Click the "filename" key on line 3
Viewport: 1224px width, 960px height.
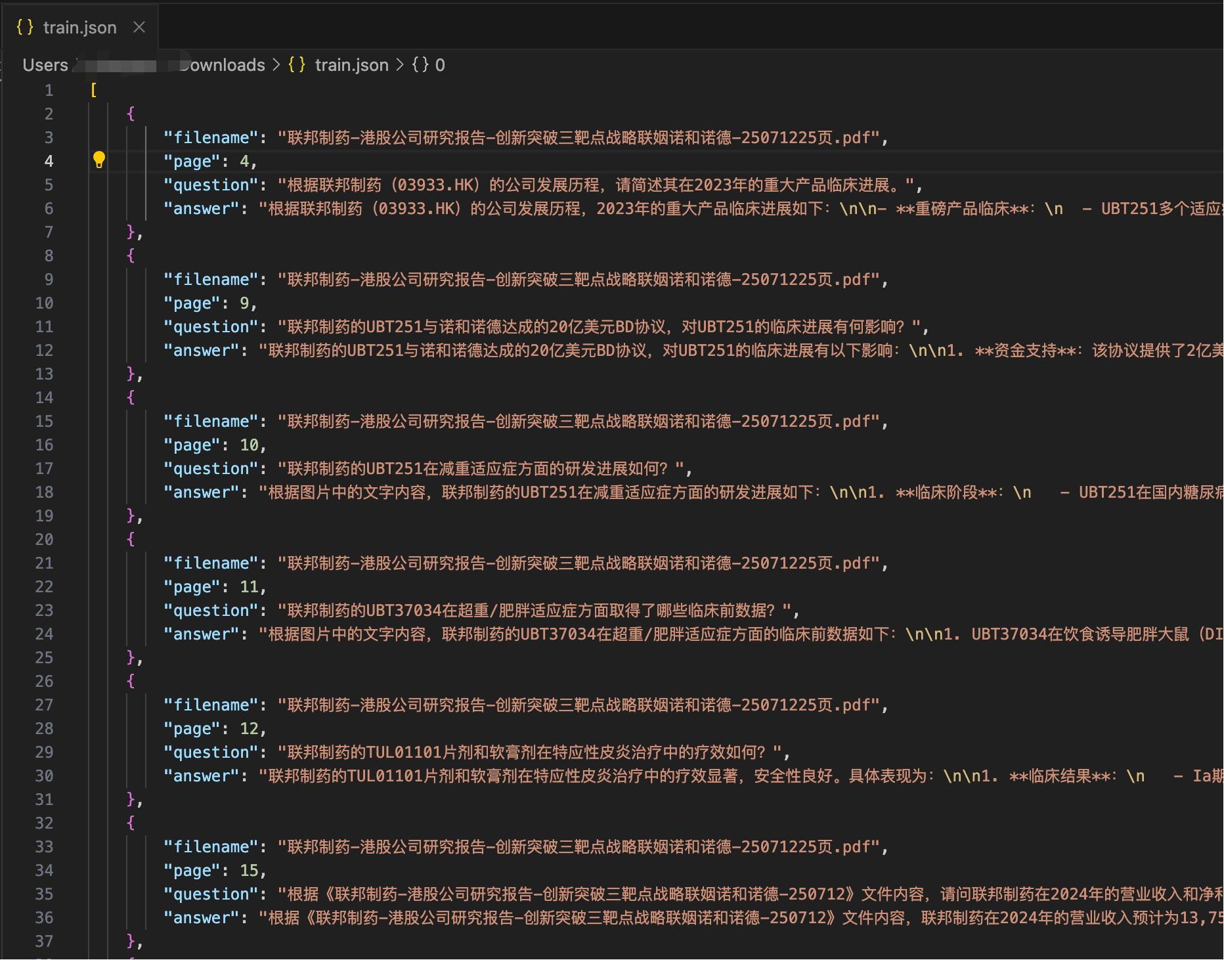click(x=211, y=138)
